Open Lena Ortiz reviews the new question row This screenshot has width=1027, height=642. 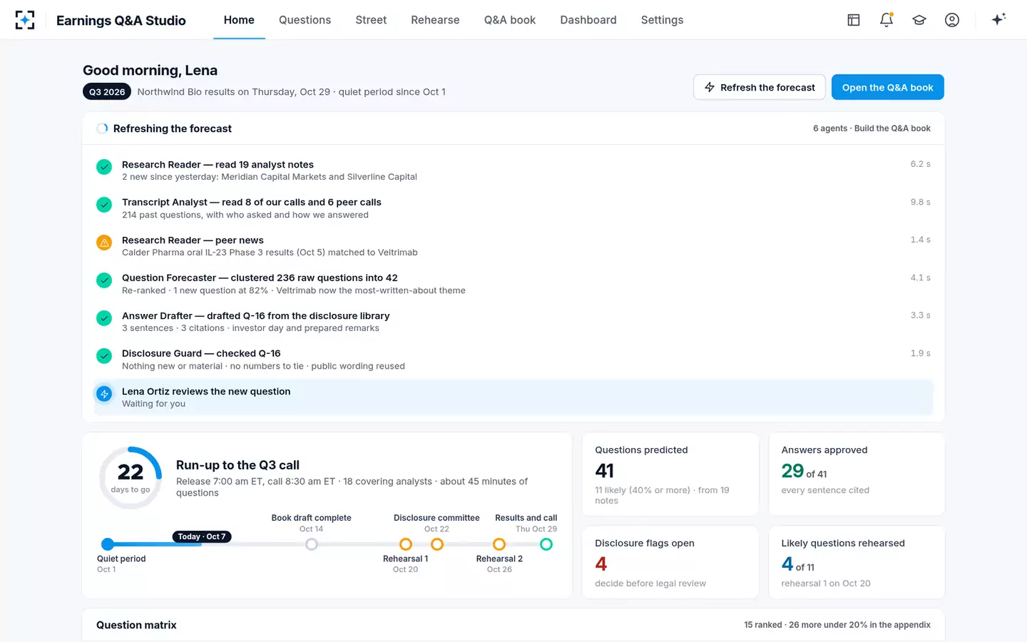click(x=513, y=397)
